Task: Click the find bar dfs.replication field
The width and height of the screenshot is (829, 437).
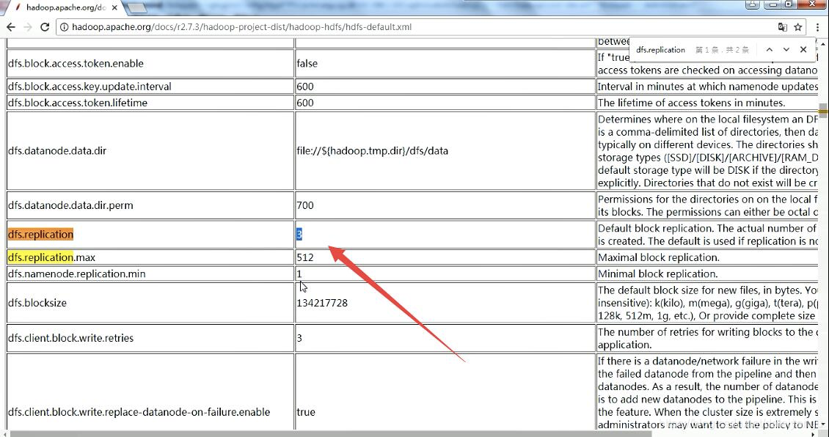Action: (x=661, y=50)
